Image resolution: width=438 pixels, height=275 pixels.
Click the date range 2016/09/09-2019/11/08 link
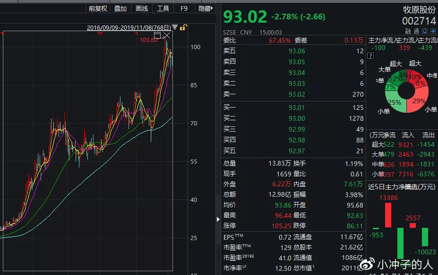click(129, 28)
